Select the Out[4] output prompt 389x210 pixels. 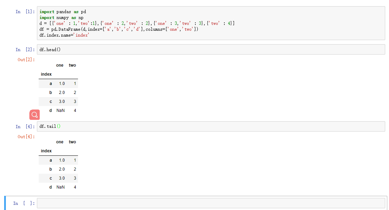pos(26,137)
